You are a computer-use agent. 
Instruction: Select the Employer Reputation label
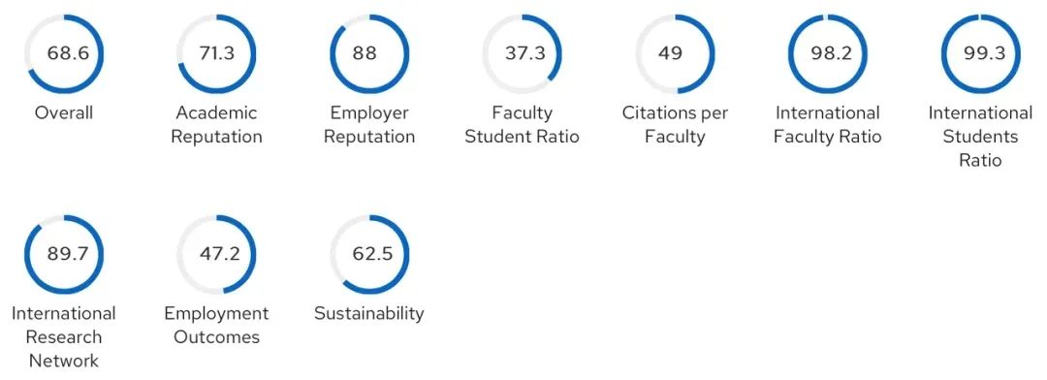pos(369,125)
